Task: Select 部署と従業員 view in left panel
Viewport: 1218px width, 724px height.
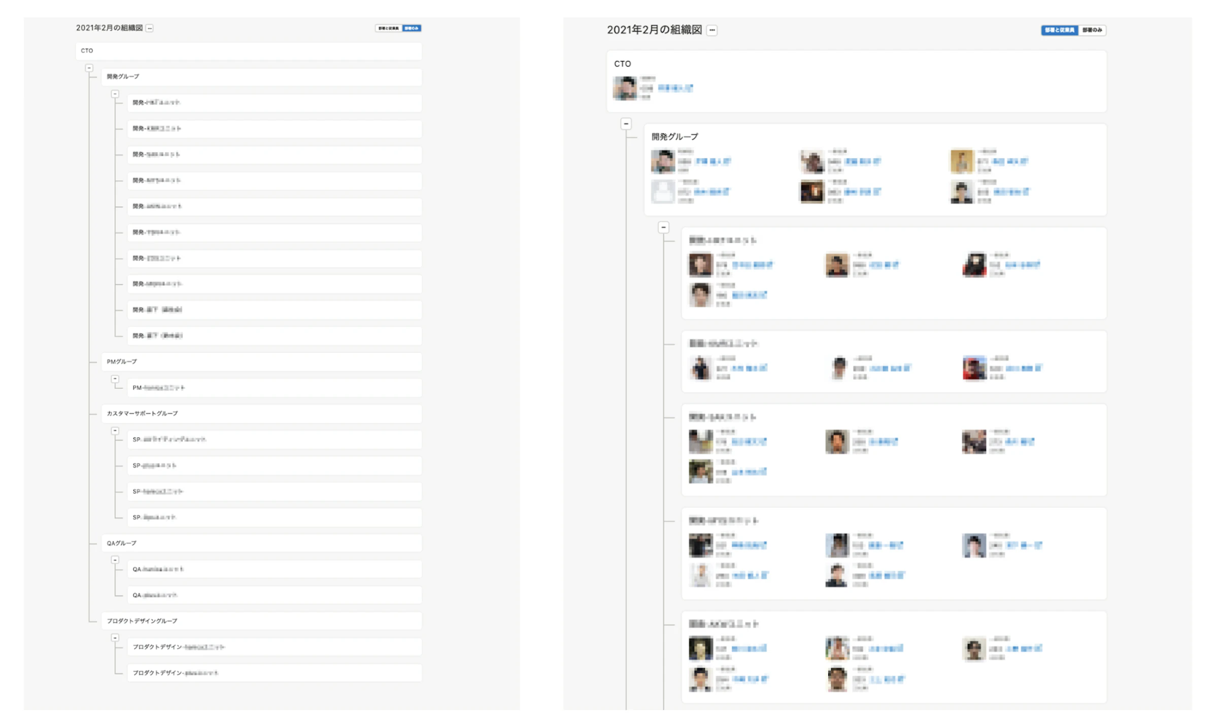Action: click(388, 28)
